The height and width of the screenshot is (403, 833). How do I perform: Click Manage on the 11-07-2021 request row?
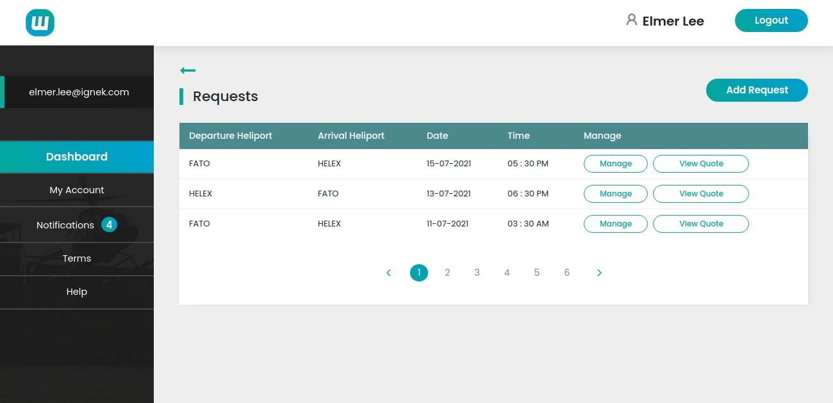[x=615, y=223]
